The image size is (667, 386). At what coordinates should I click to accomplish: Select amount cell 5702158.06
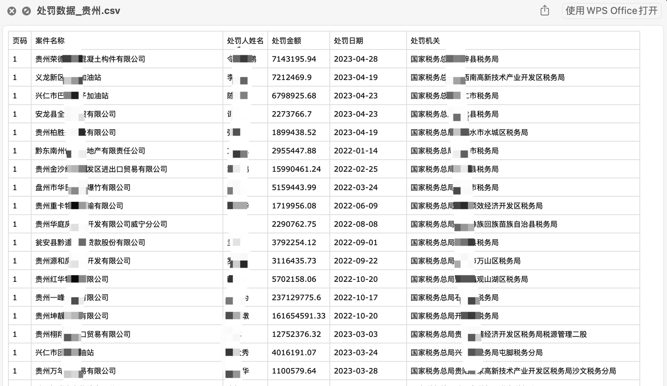point(299,279)
